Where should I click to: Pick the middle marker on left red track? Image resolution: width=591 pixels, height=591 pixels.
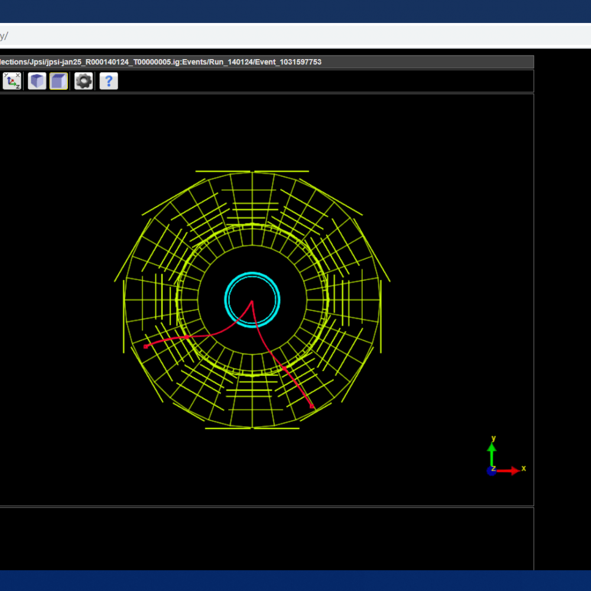[x=186, y=337]
